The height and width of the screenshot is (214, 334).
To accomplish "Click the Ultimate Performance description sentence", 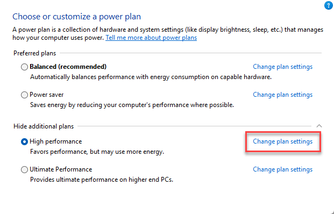I will tap(102, 180).
